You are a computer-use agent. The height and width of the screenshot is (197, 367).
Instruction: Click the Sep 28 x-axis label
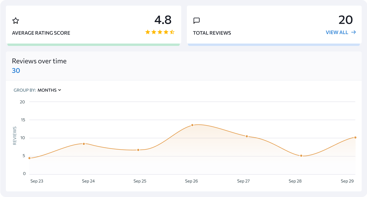coord(295,181)
